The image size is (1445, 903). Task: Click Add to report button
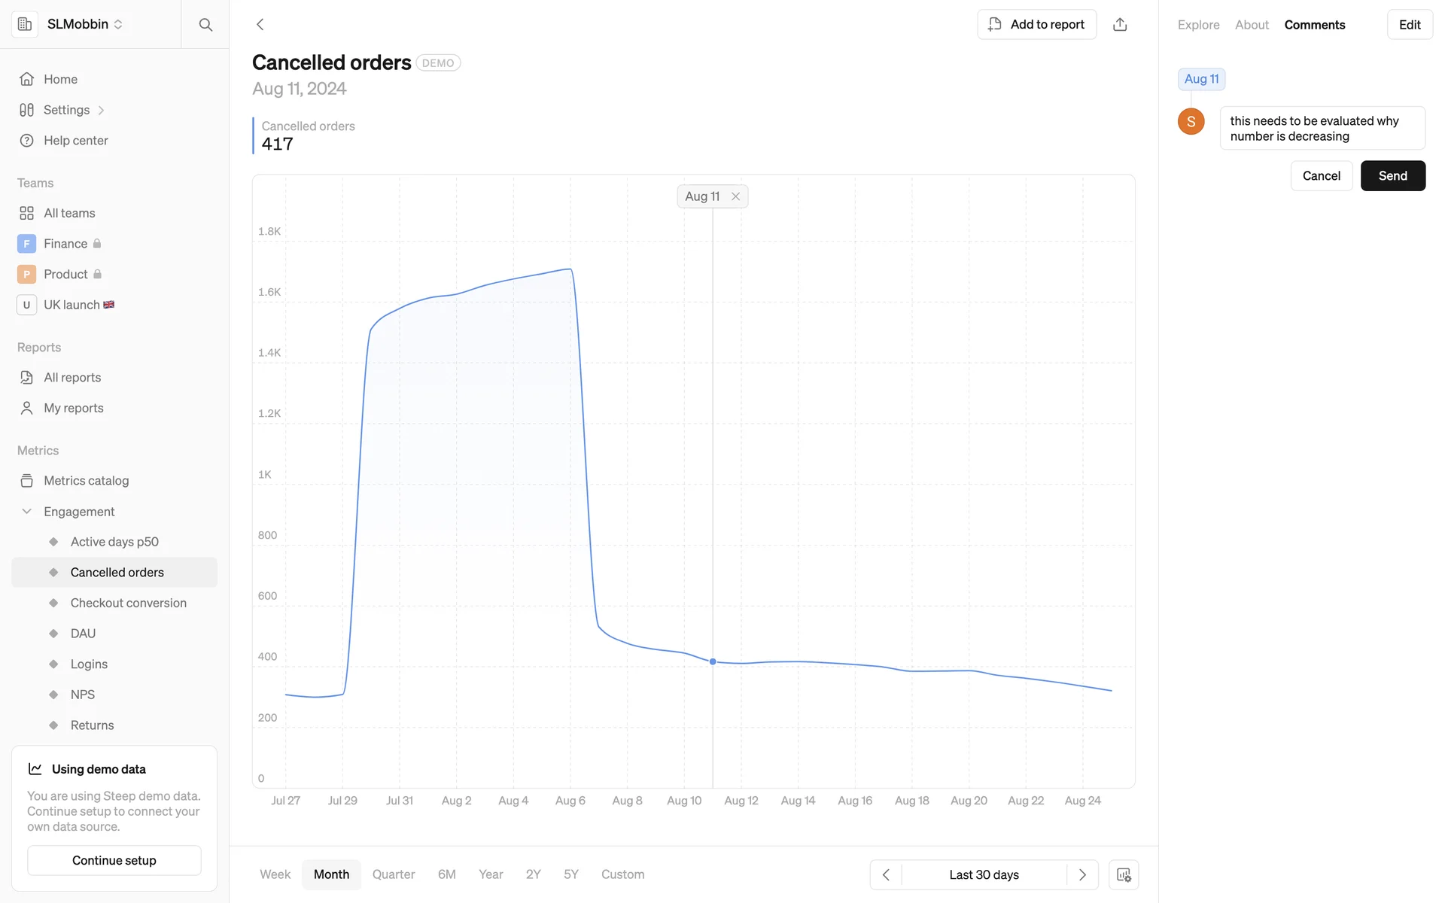1036,25
